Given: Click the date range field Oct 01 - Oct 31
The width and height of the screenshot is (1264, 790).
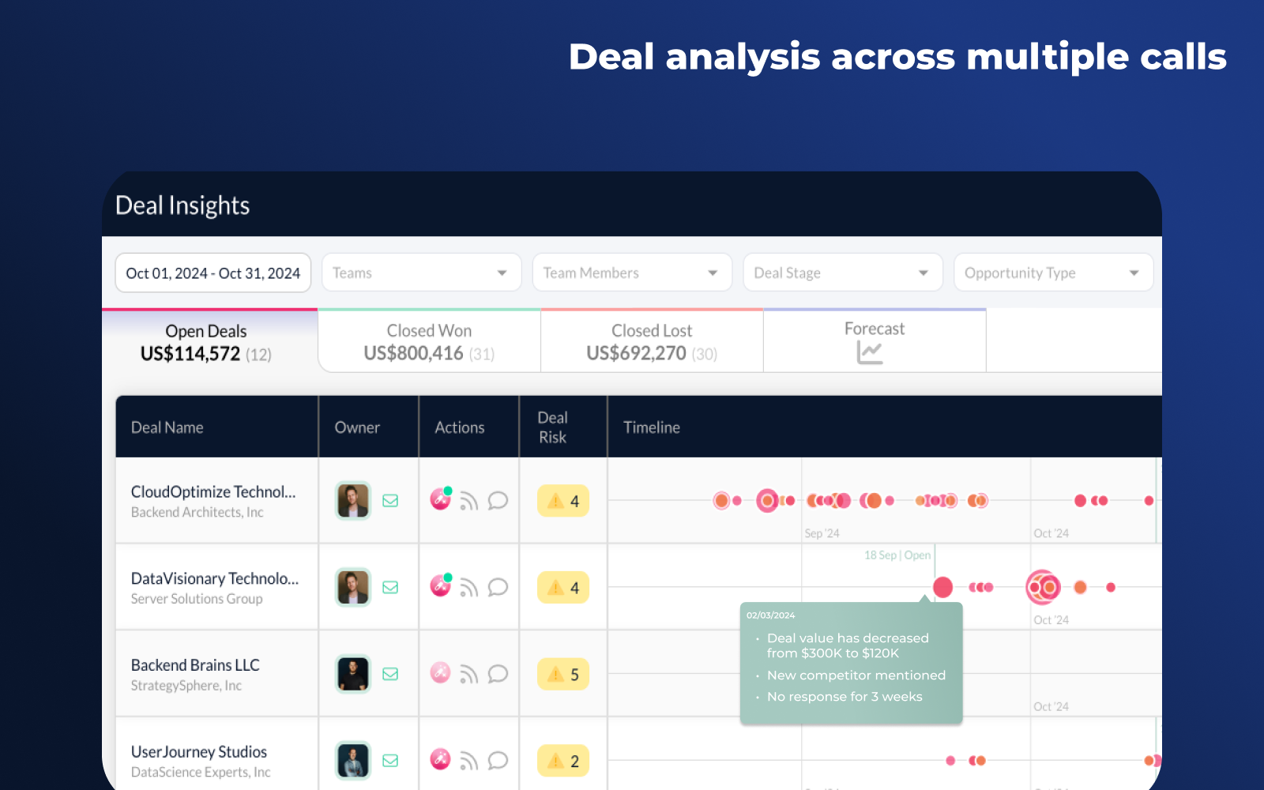Looking at the screenshot, I should [213, 273].
